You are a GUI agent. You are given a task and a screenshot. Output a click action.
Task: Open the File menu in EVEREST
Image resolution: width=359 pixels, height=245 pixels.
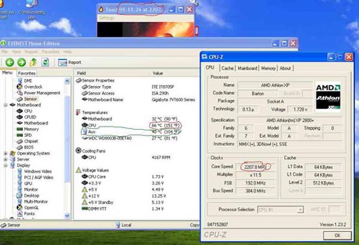click(5, 51)
